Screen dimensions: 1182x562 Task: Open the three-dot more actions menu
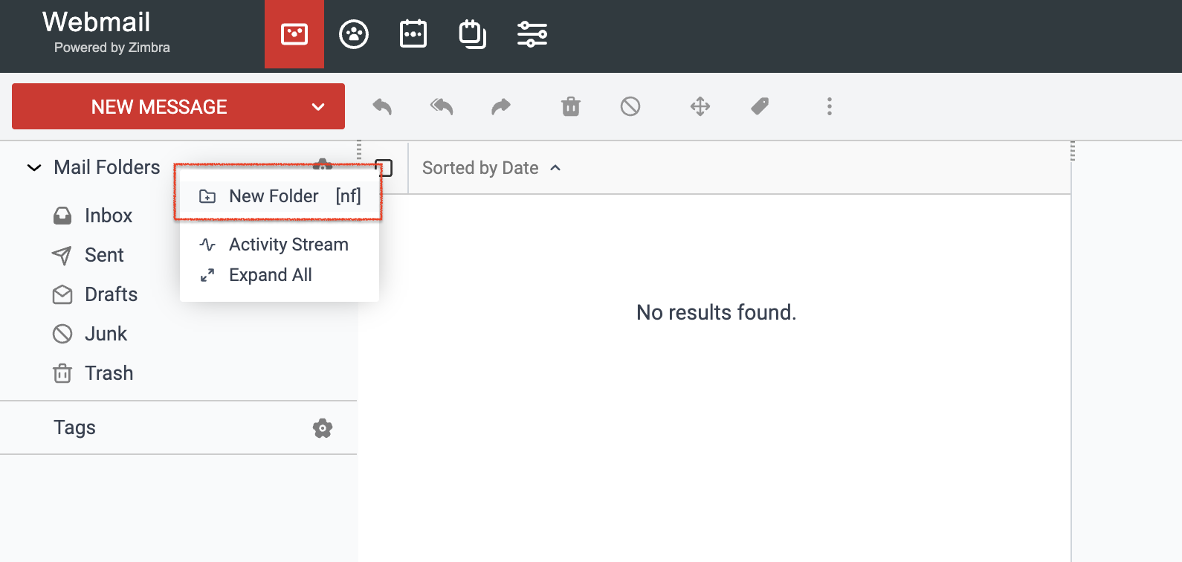[x=830, y=106]
